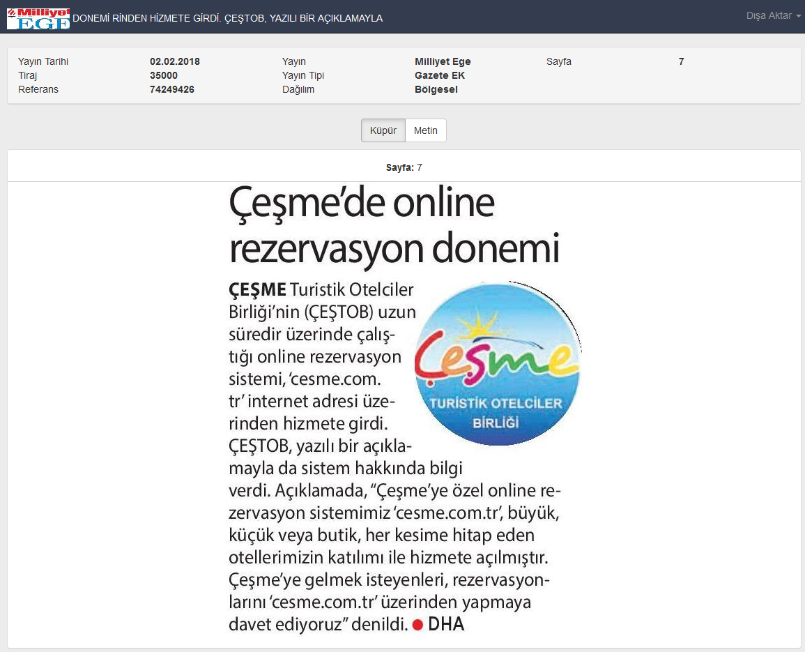Click the Sayfa label in the info panel

pos(558,61)
